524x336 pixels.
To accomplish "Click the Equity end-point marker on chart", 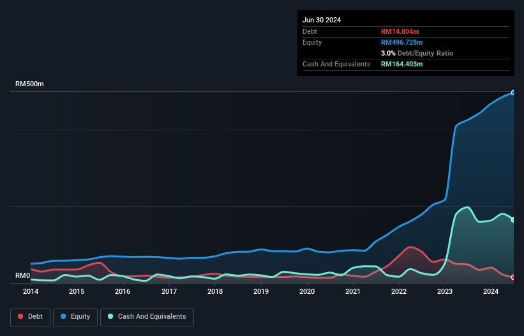I will 513,93.
